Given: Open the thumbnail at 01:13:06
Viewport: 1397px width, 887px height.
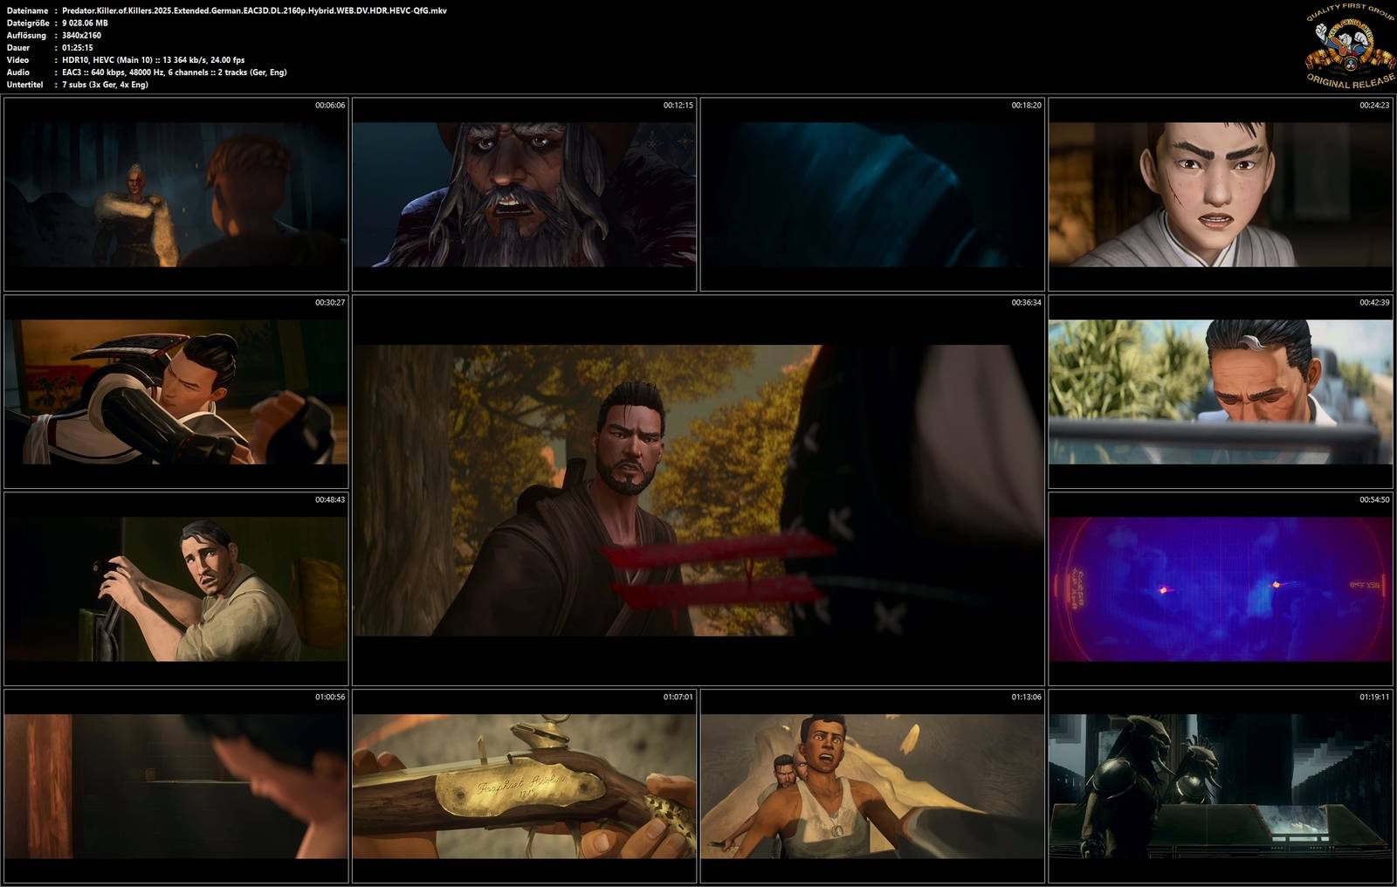Looking at the screenshot, I should [x=872, y=786].
